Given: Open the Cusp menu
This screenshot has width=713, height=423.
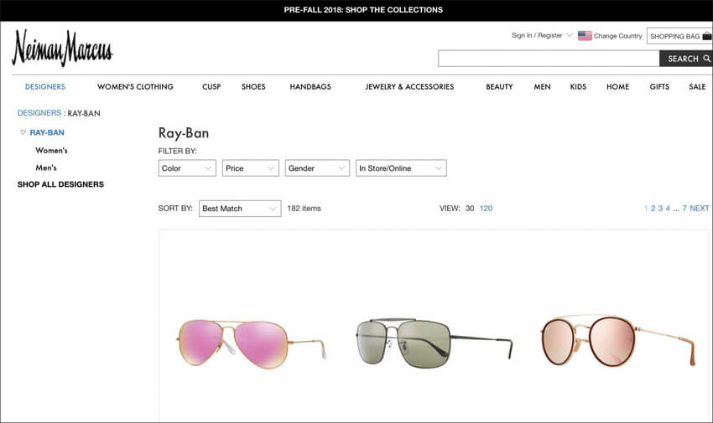Looking at the screenshot, I should pos(211,86).
